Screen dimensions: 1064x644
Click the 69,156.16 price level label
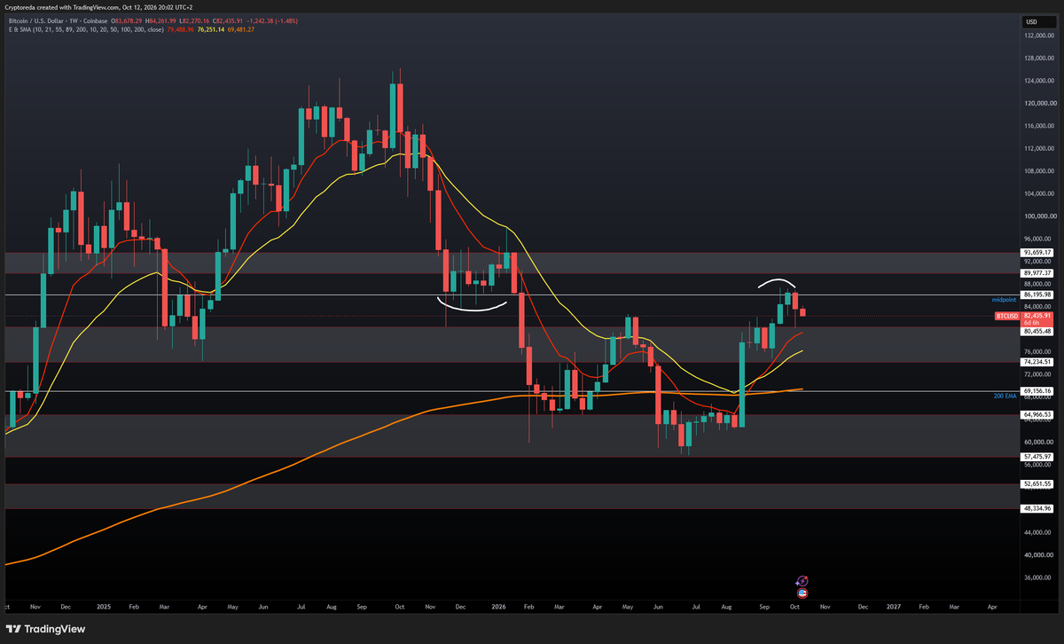[1037, 390]
